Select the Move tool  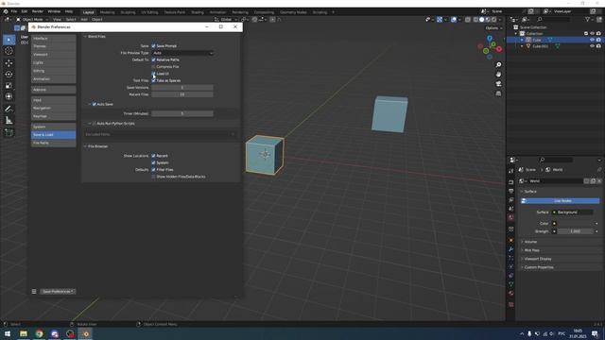[9, 62]
